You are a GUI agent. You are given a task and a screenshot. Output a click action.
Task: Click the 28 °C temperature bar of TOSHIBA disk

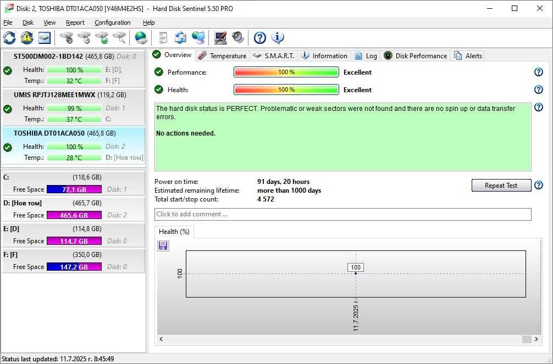click(74, 158)
